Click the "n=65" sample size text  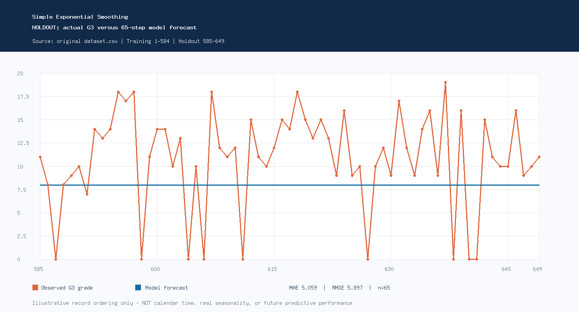point(384,288)
